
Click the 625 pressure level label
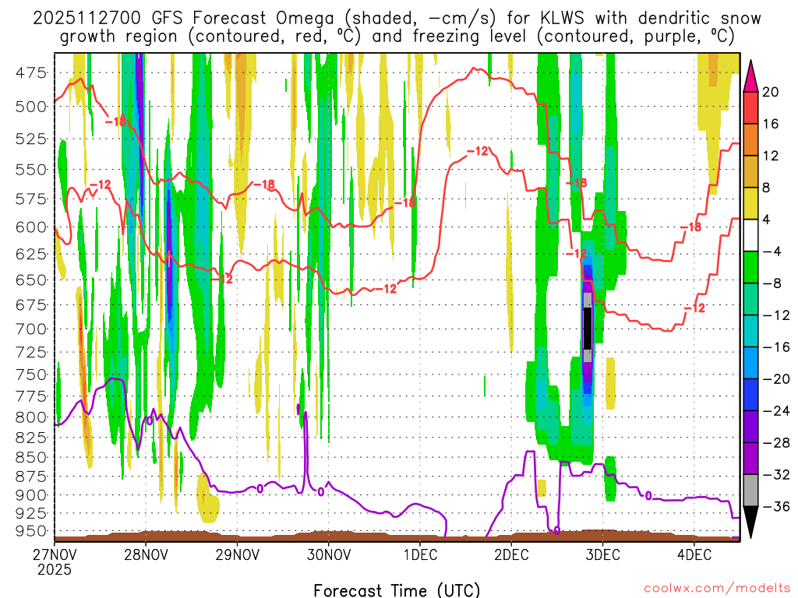(x=31, y=254)
